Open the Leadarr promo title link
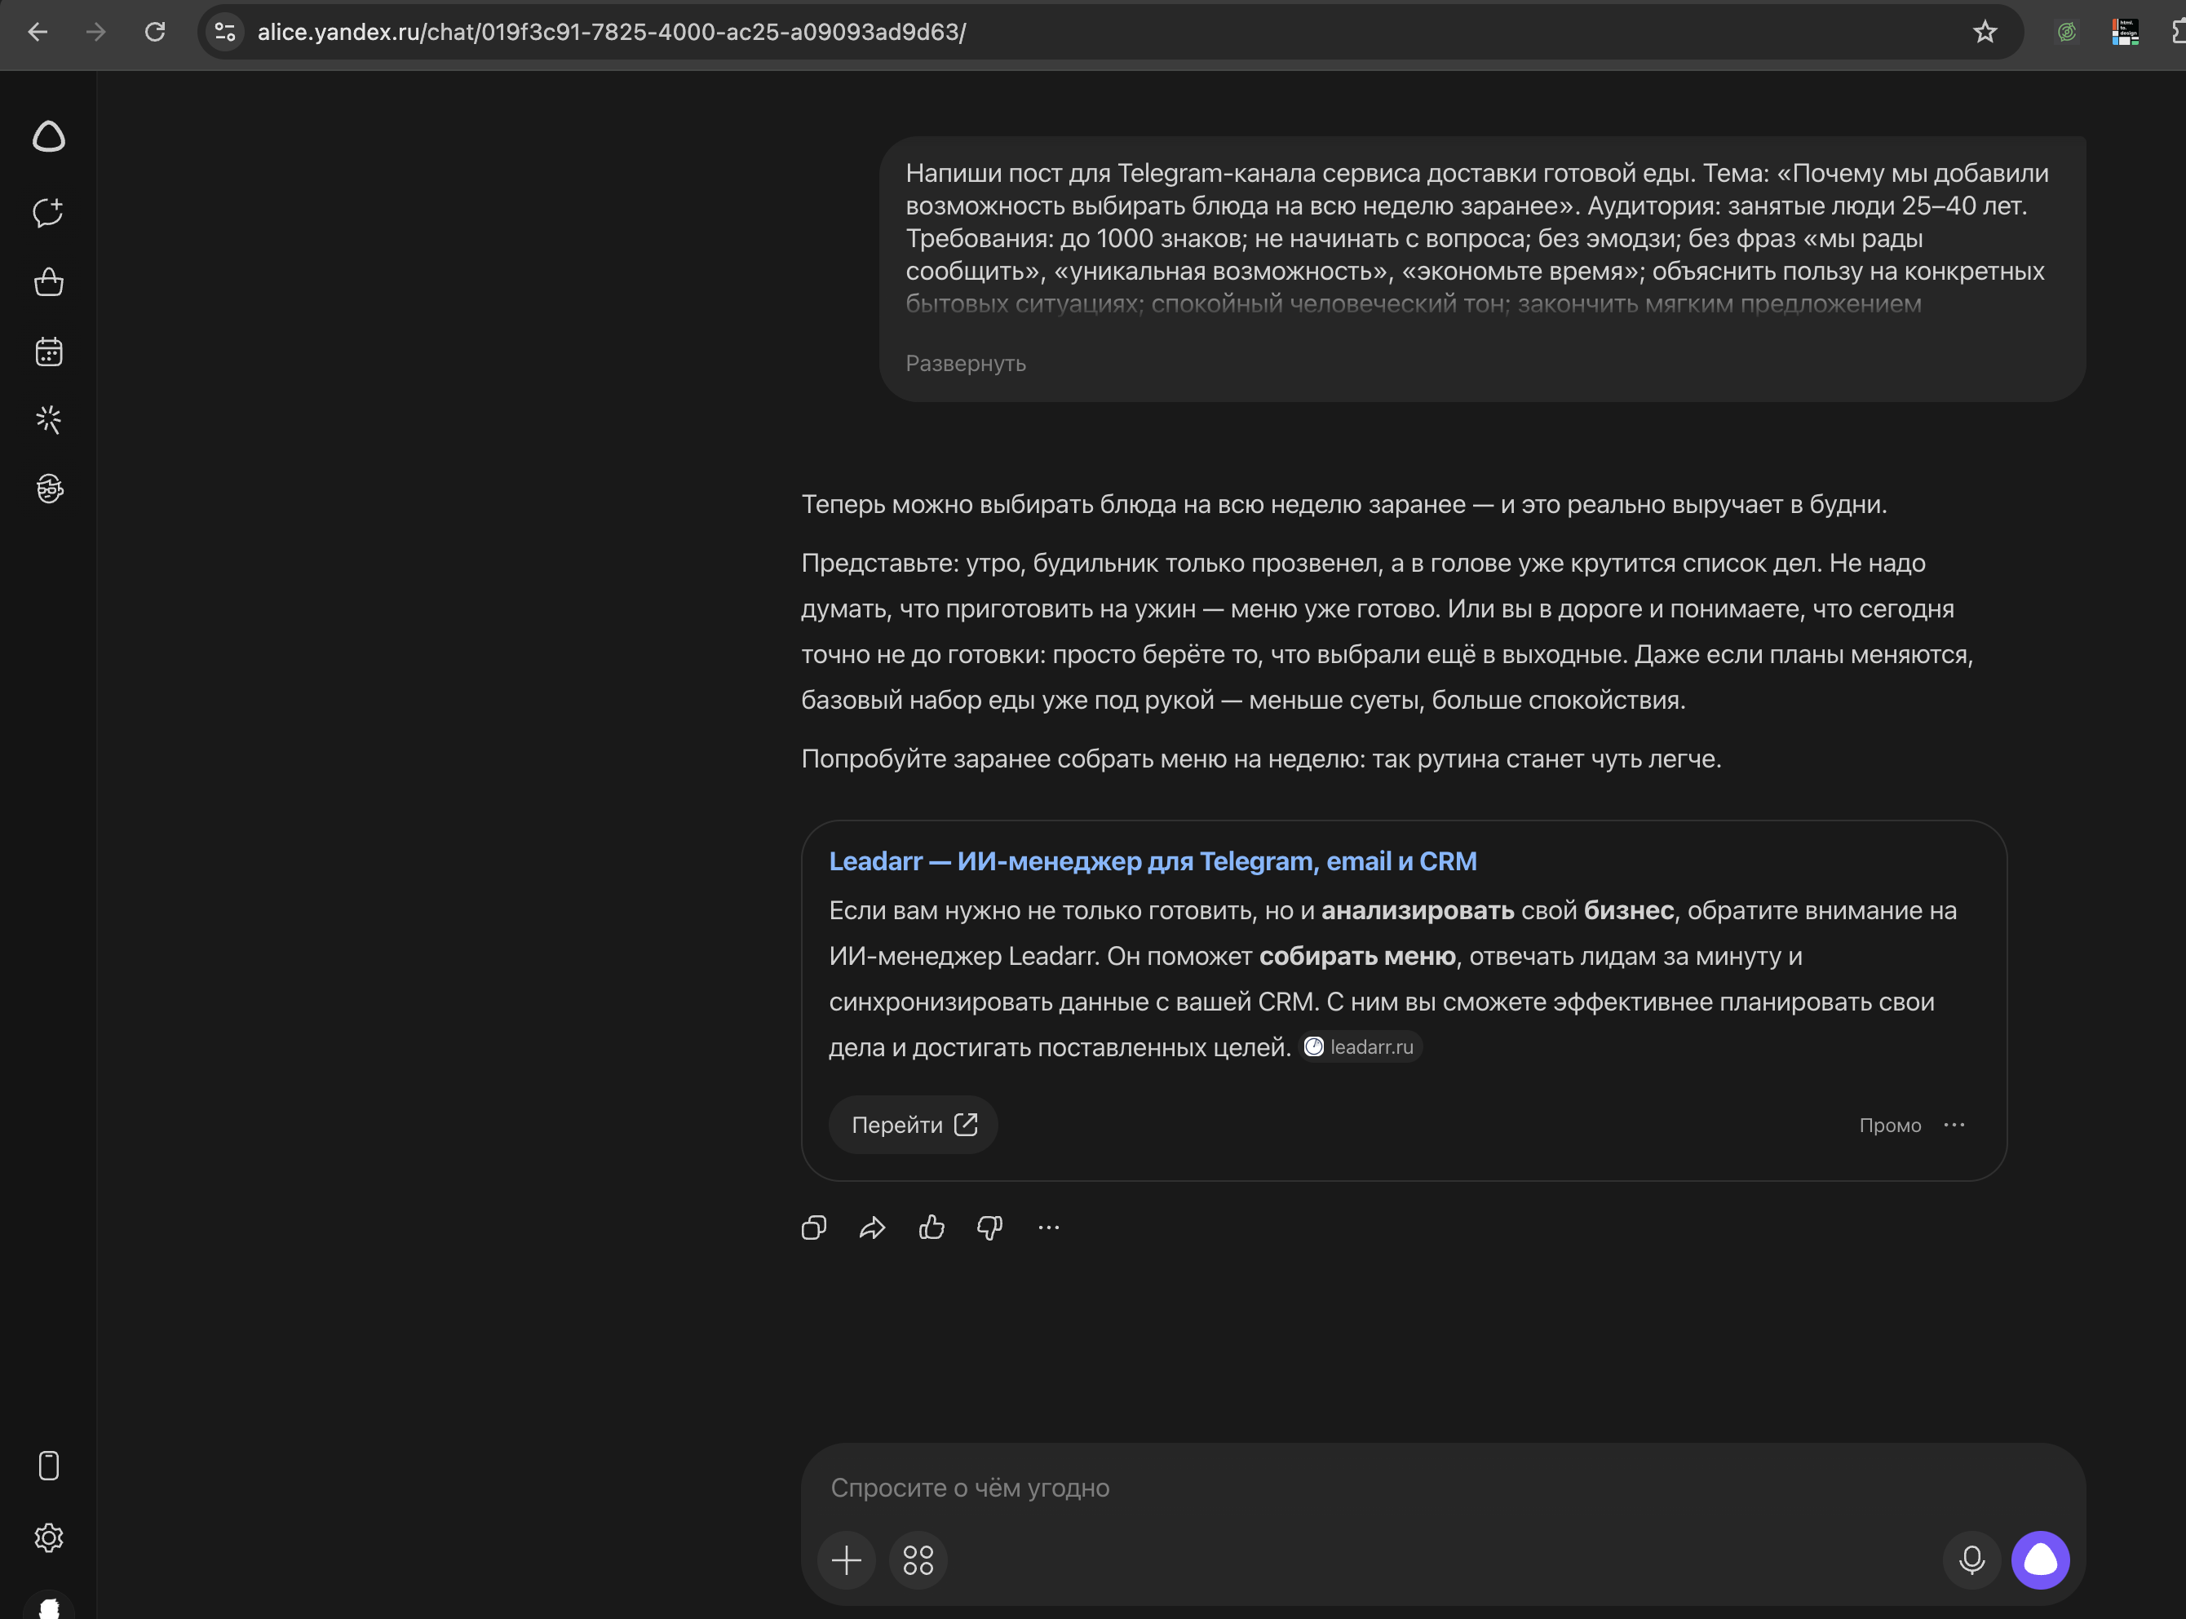2186x1619 pixels. point(1153,861)
